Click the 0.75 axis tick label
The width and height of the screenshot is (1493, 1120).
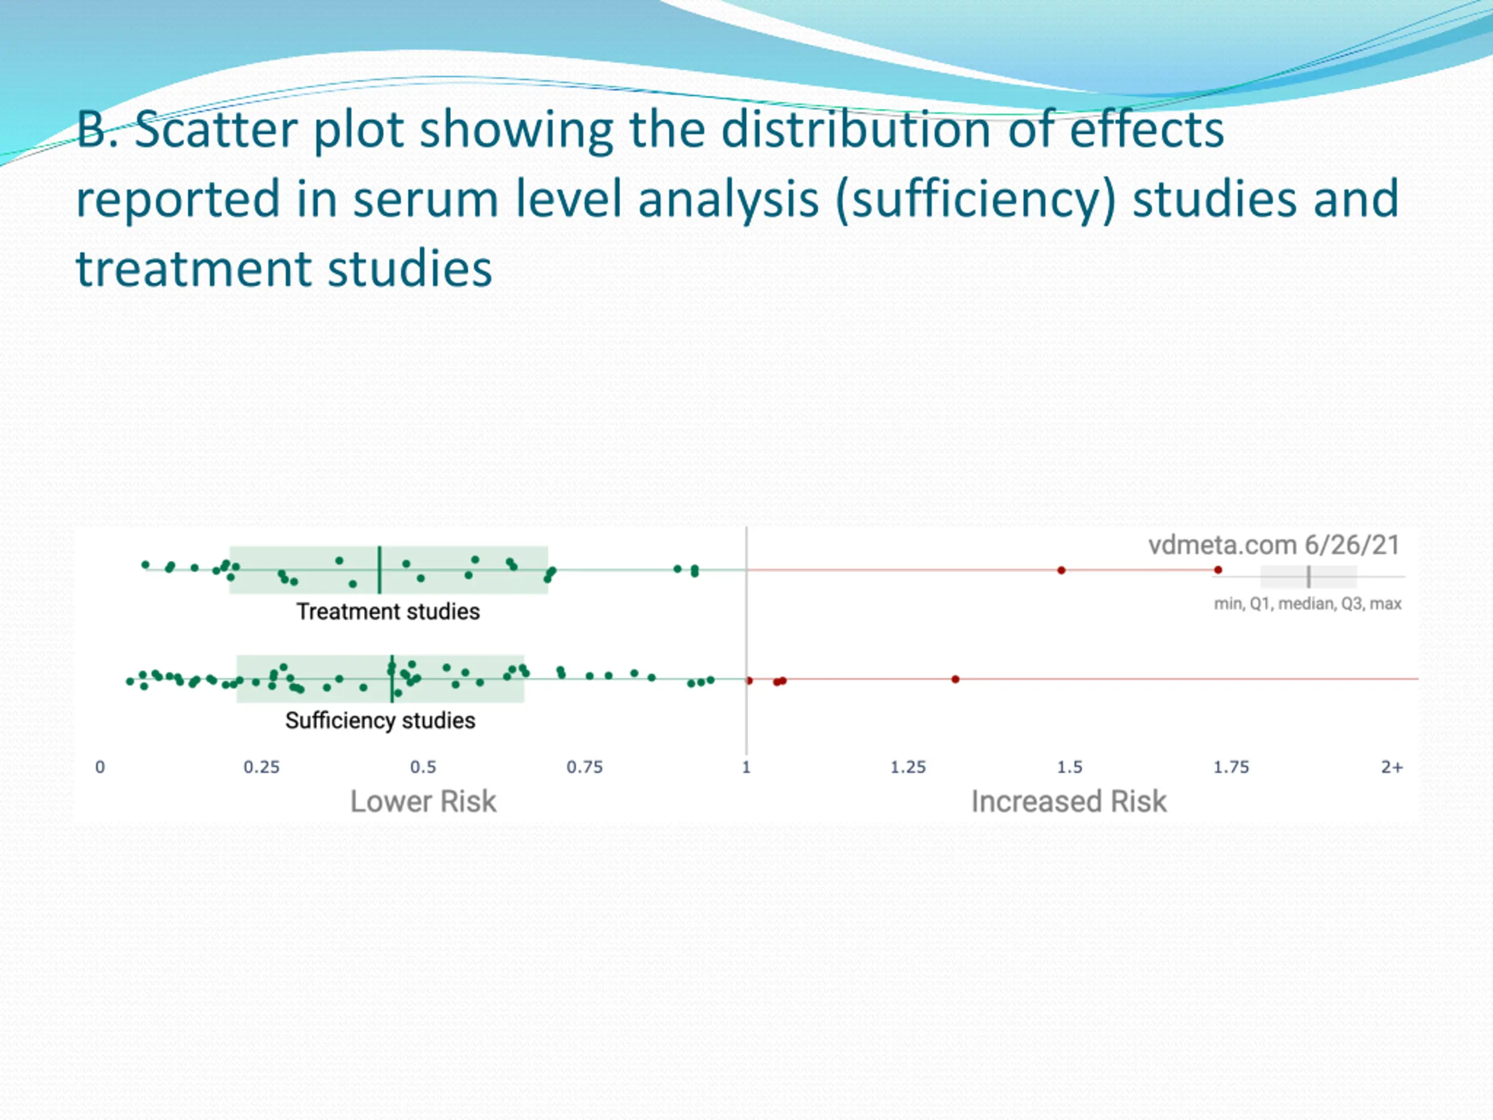tap(584, 767)
